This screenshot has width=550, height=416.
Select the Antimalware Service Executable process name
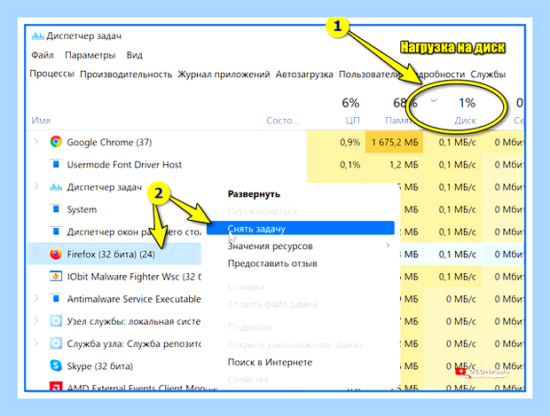[134, 299]
